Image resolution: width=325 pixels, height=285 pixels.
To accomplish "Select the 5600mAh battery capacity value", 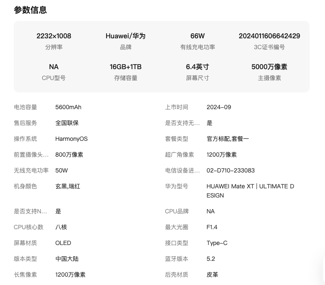I will 68,107.
